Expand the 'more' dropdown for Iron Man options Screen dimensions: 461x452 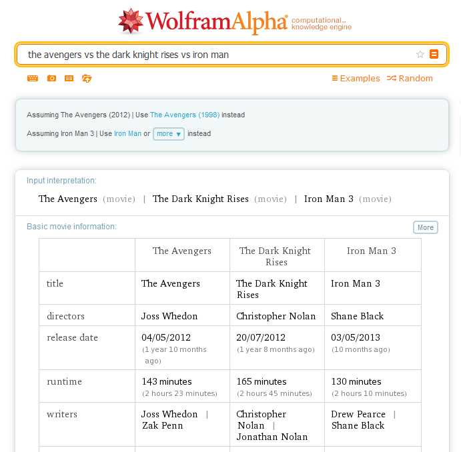[x=169, y=134]
